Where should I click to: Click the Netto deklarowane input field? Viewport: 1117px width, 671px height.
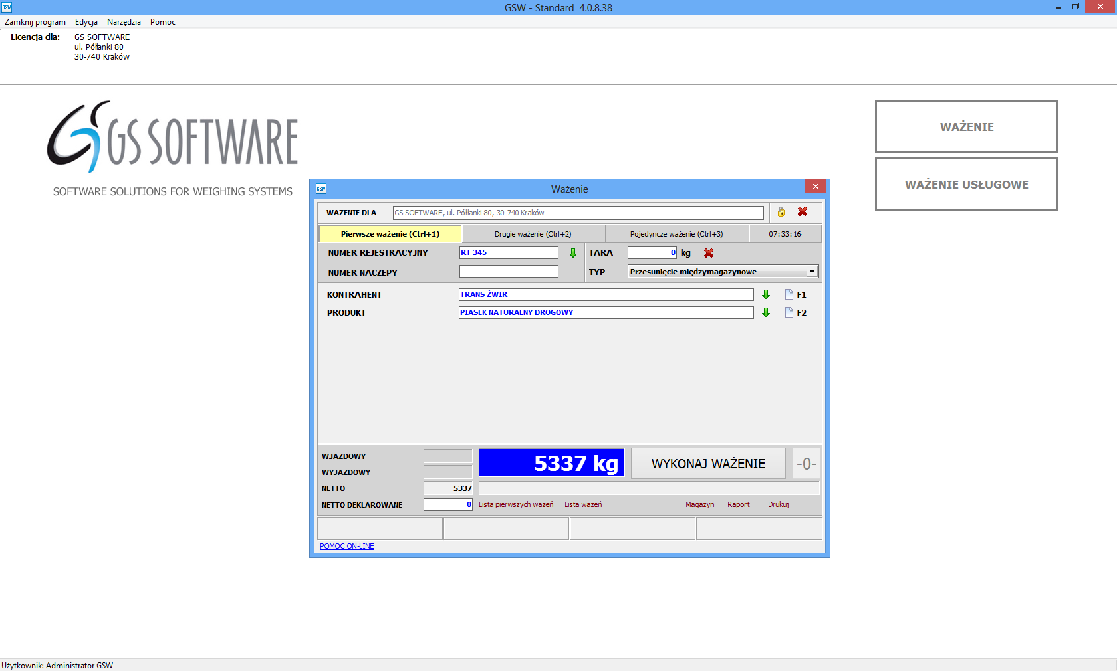click(x=447, y=505)
